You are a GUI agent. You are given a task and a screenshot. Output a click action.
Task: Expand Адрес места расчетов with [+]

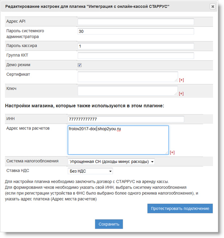(172, 152)
